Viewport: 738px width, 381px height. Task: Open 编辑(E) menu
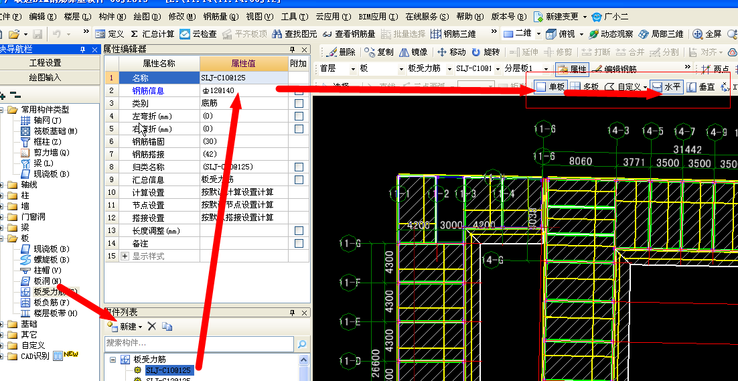(x=43, y=17)
